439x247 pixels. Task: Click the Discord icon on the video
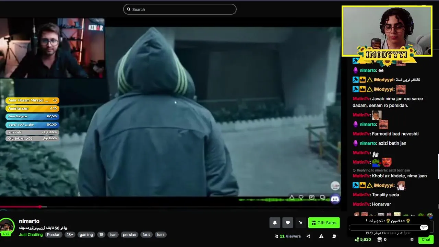335,199
